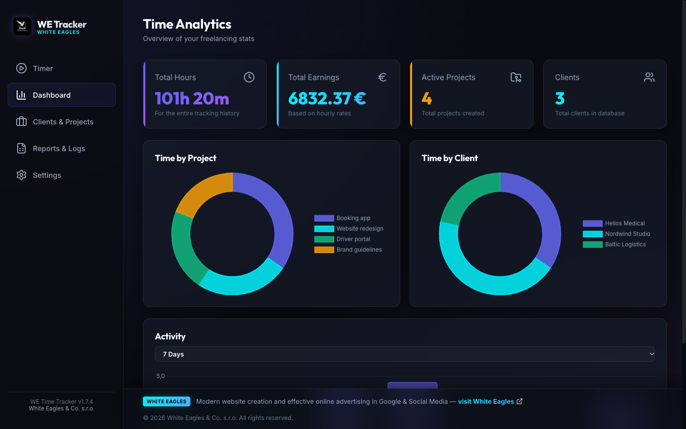Toggle Booking app legend swatch
This screenshot has width=686, height=429.
(x=324, y=218)
